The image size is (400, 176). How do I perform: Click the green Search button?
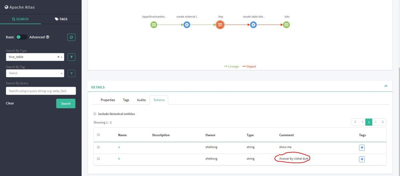[66, 103]
